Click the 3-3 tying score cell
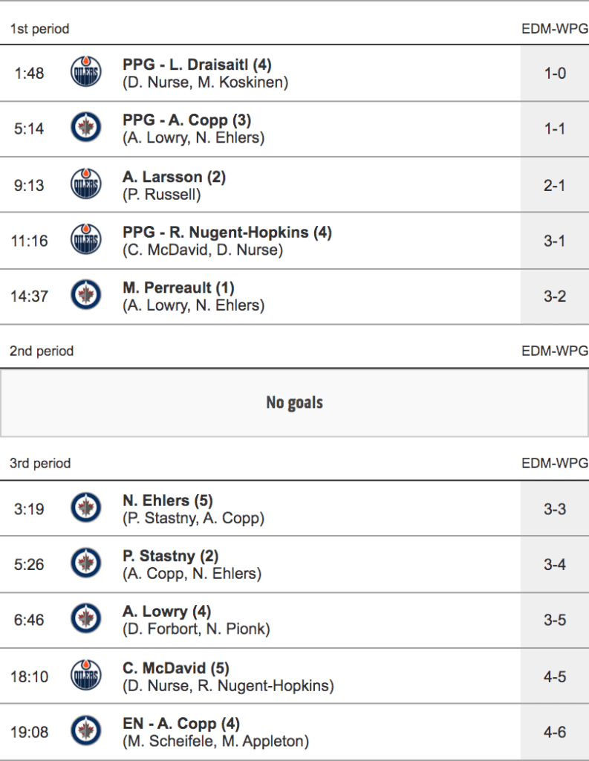The width and height of the screenshot is (589, 761). tap(555, 509)
